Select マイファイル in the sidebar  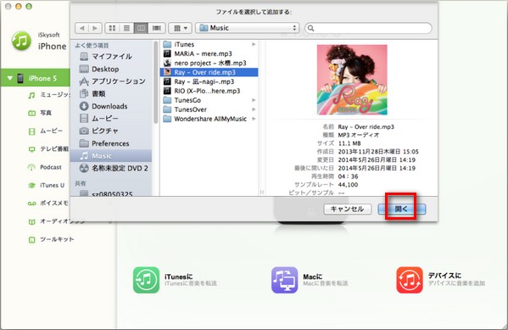111,56
